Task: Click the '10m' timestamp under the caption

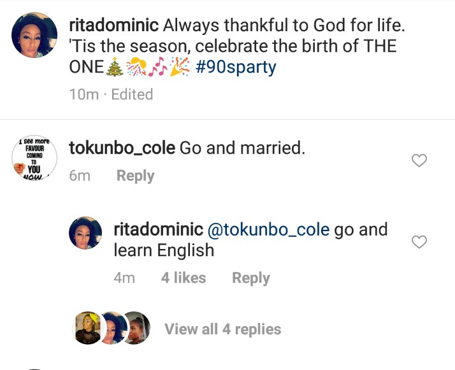Action: coord(83,94)
